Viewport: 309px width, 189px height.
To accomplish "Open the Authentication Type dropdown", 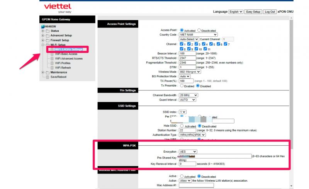I will (x=192, y=135).
